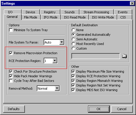Screen dimensions: 136x115
Task: Open the Registry tab
Action: [50, 12]
